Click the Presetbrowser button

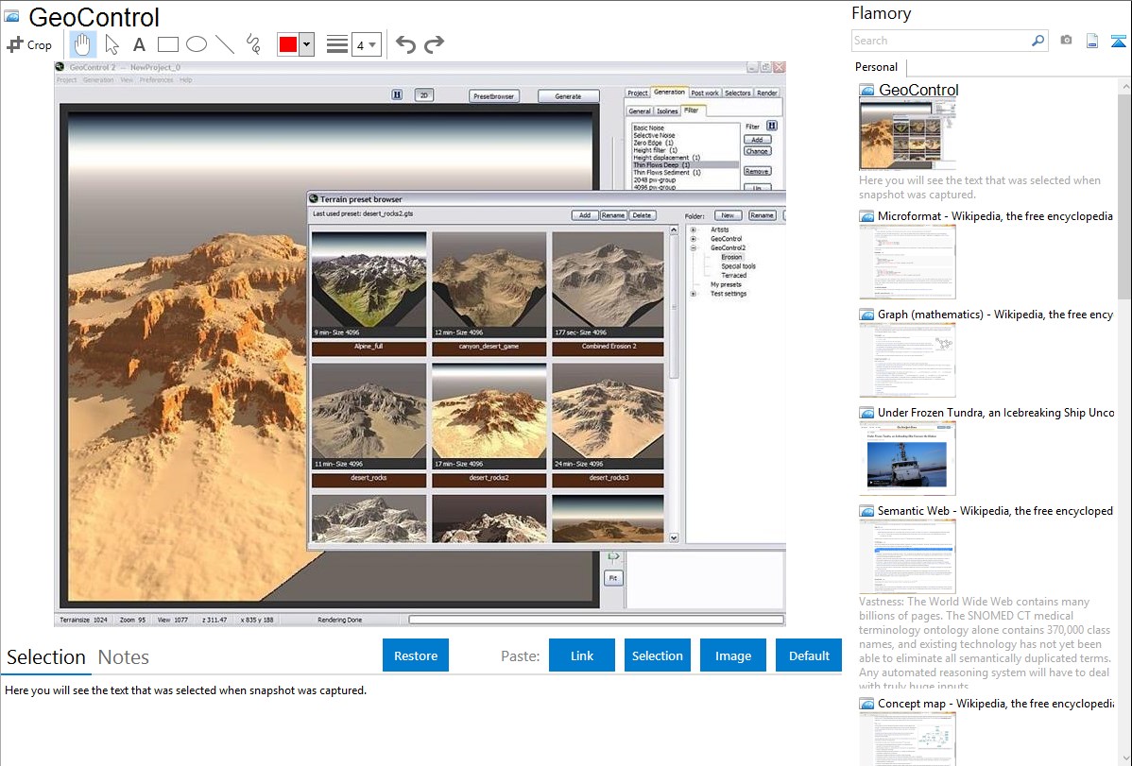click(494, 96)
